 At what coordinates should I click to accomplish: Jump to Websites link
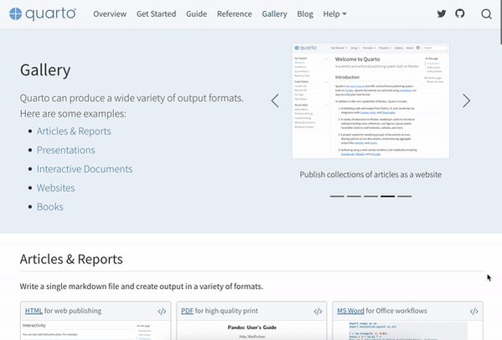tap(55, 188)
